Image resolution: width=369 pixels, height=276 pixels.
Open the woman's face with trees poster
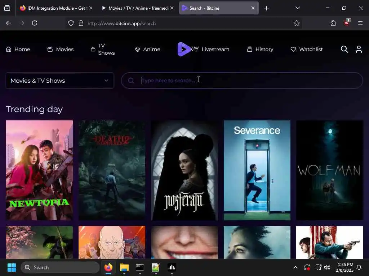[257, 242]
